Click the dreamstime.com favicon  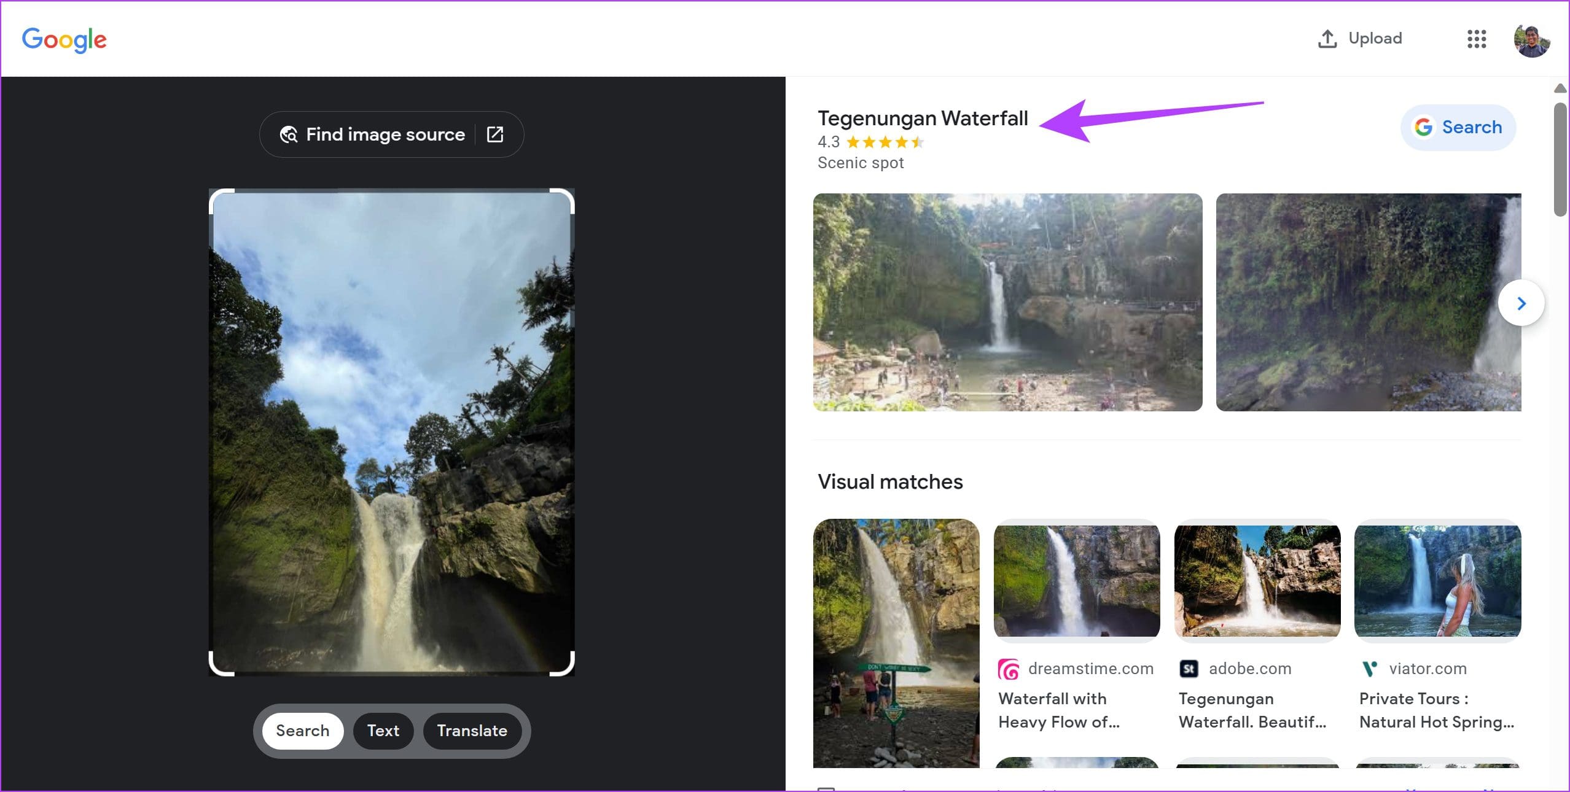coord(1009,669)
